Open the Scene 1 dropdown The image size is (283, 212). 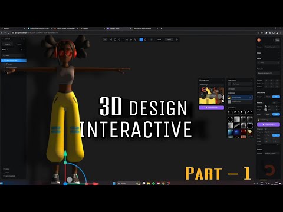tap(4, 49)
